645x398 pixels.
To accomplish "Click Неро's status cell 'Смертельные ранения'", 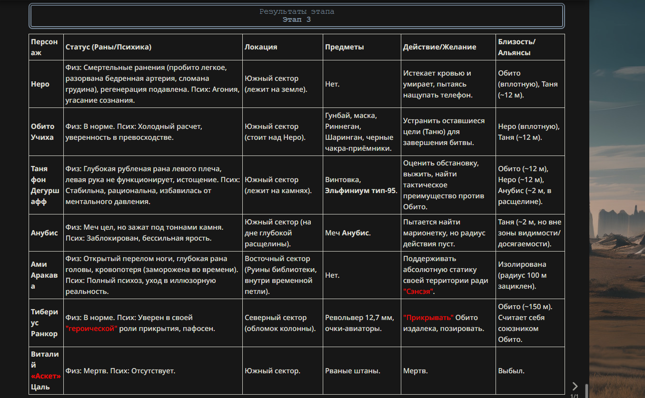I will [x=153, y=84].
